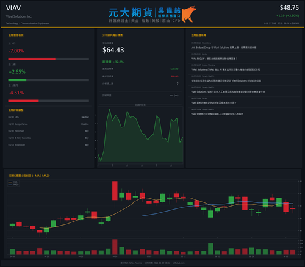Click the $70.00 highest target price
Viewport: 305px width, 267px height.
174,69
